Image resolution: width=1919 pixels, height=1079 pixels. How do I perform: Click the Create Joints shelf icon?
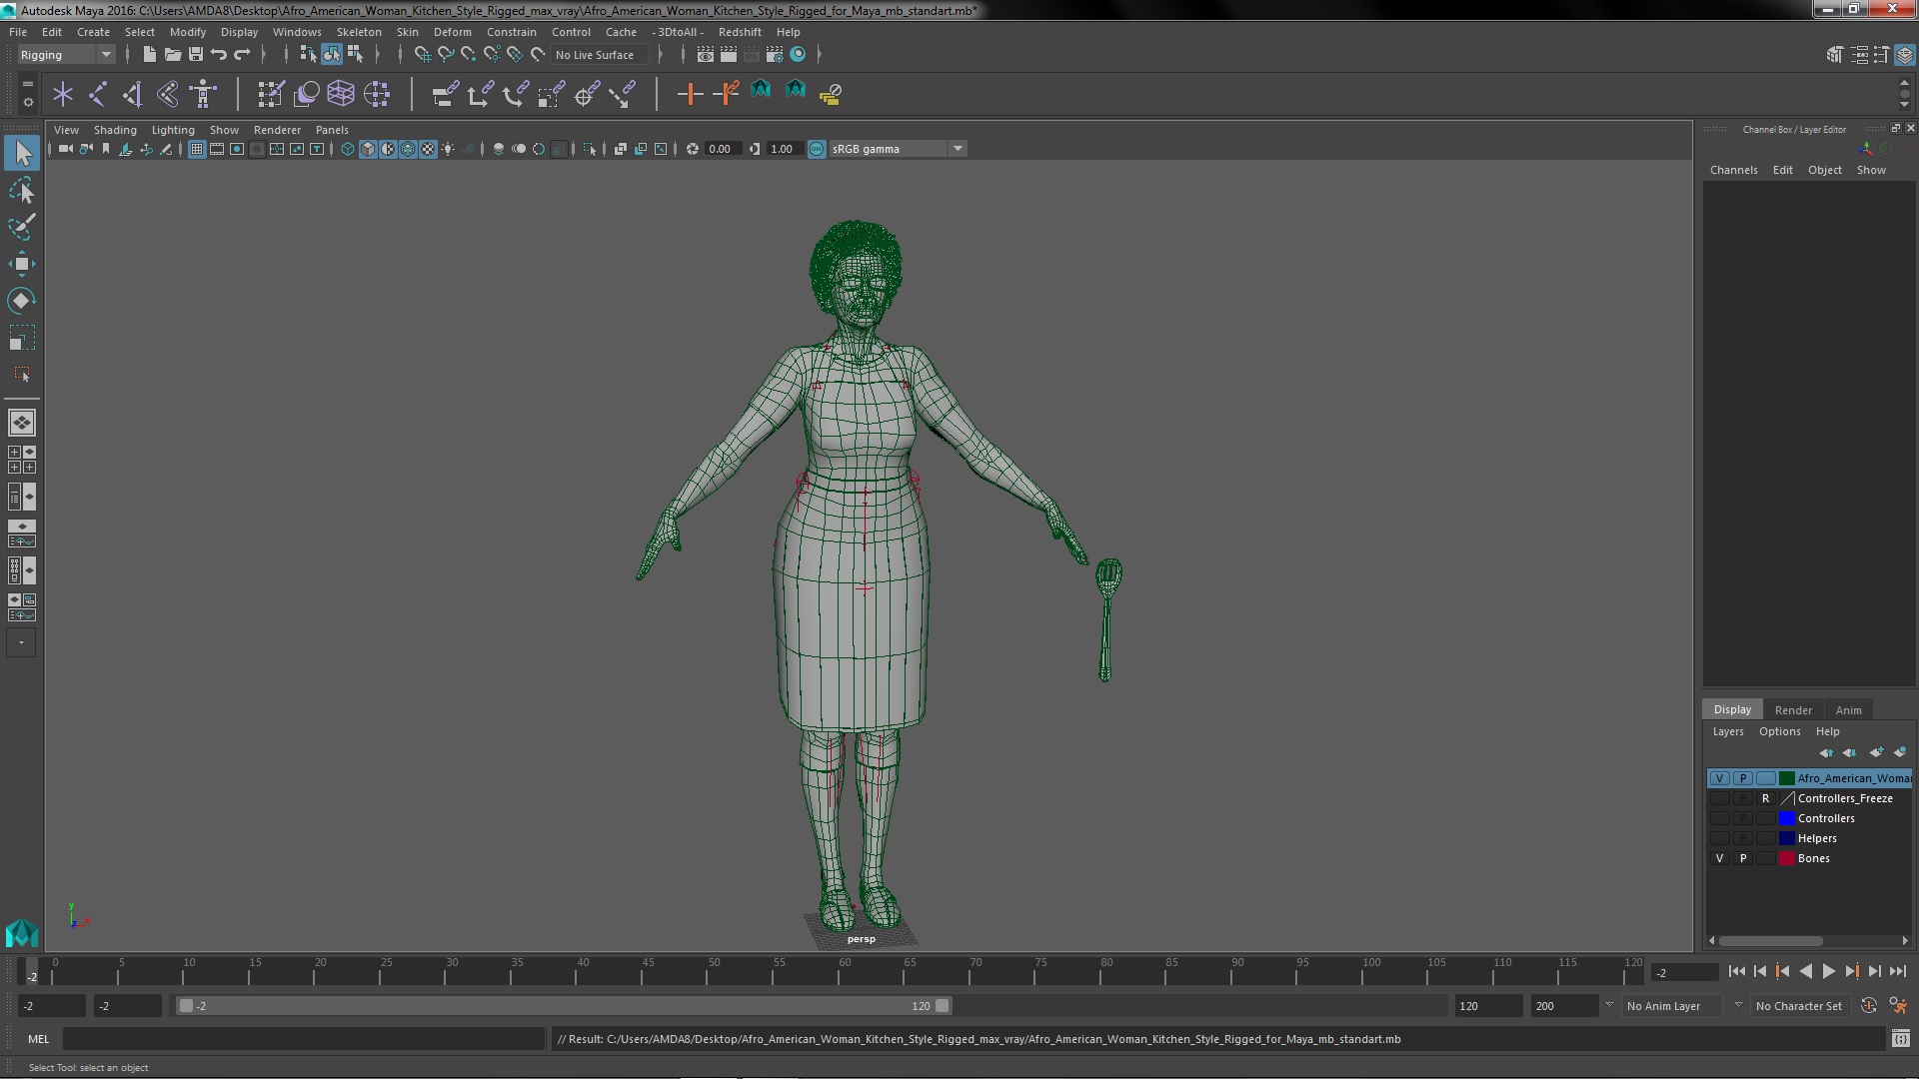click(97, 94)
